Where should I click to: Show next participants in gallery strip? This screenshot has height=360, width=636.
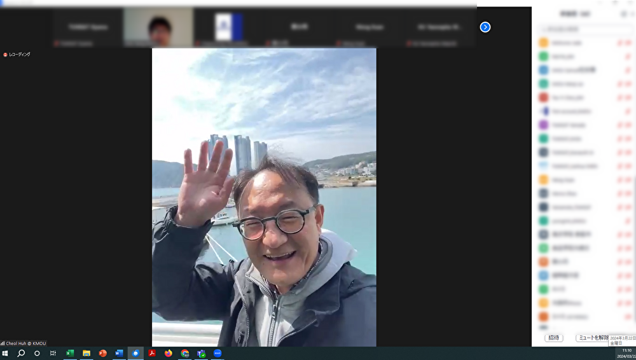point(485,27)
